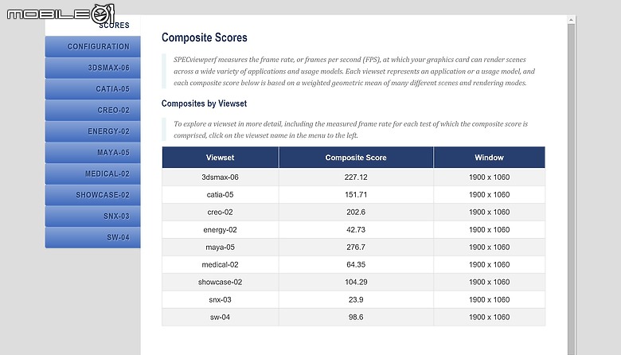Click the Composite Scores heading
The width and height of the screenshot is (621, 355).
(x=205, y=37)
